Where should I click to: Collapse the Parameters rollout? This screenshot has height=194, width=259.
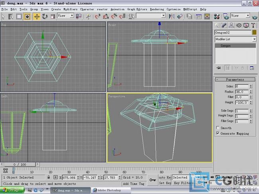click(x=235, y=80)
